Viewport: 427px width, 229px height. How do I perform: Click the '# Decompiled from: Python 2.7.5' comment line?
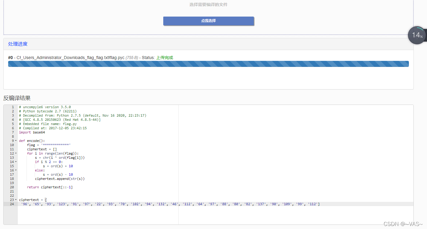pyautogui.click(x=83, y=115)
